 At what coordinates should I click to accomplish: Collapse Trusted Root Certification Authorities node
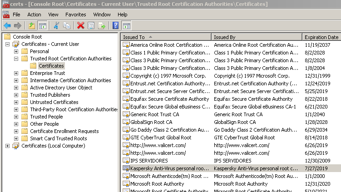(x=16, y=59)
